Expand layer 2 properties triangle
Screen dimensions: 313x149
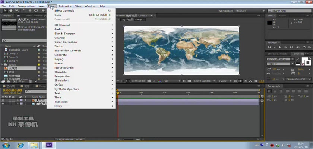(x=18, y=104)
